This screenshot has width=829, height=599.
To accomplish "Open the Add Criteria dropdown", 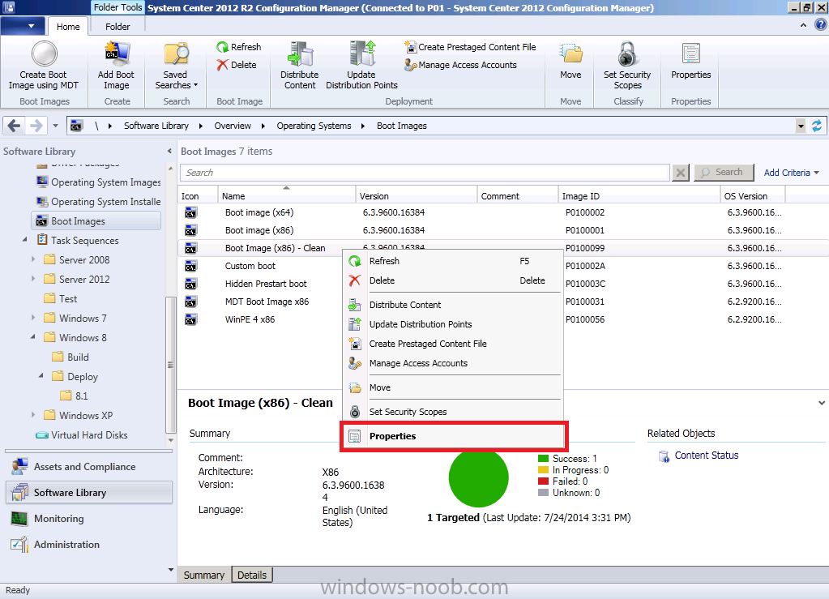I will coord(792,173).
